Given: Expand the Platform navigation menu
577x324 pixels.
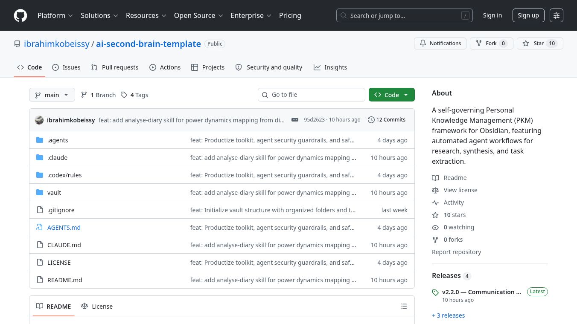Looking at the screenshot, I should pos(55,15).
